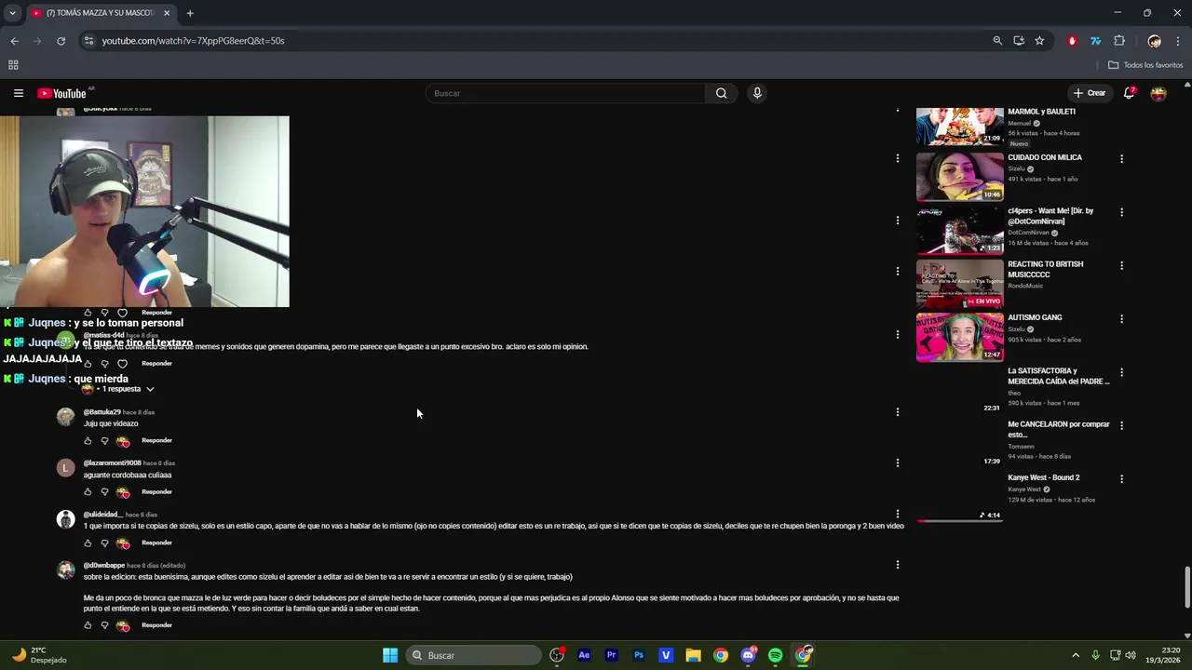Open the AUTISMO GANG video thumbnail
The width and height of the screenshot is (1192, 670).
[x=959, y=337]
